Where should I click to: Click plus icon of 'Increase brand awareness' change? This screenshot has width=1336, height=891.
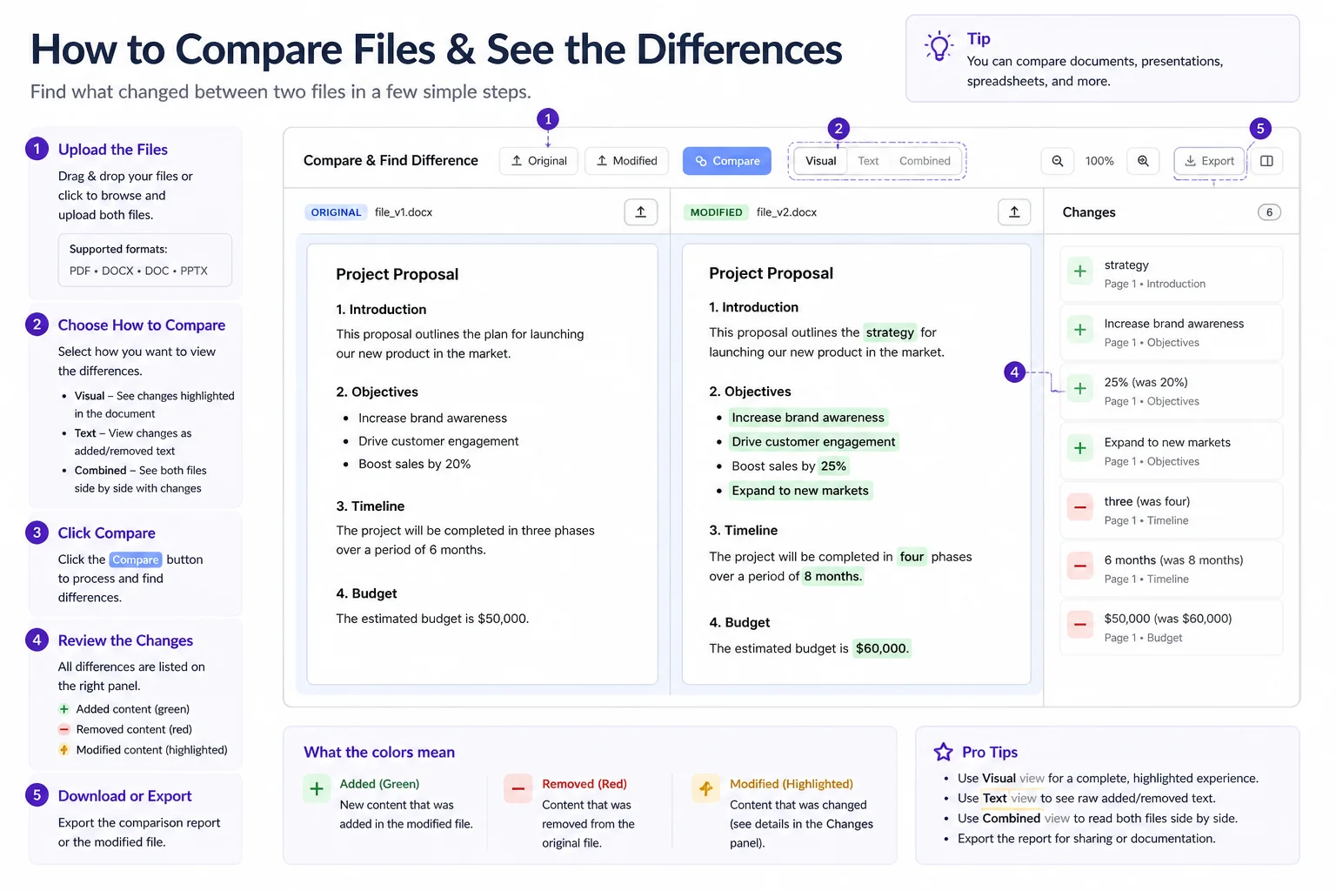[x=1080, y=330]
